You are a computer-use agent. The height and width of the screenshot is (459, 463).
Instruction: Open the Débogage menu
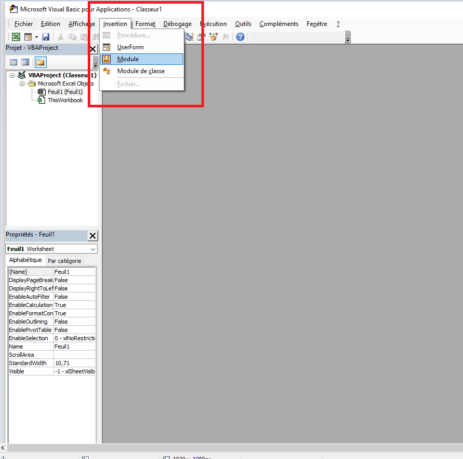tap(178, 24)
